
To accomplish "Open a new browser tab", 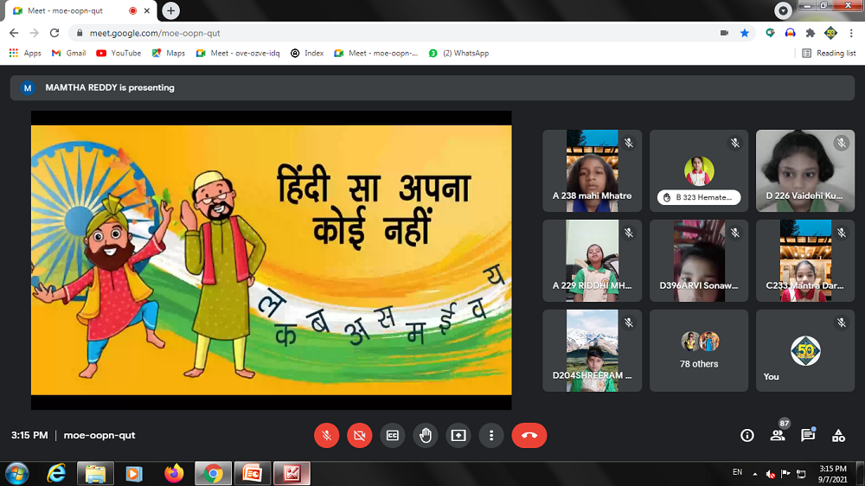I will tap(171, 10).
